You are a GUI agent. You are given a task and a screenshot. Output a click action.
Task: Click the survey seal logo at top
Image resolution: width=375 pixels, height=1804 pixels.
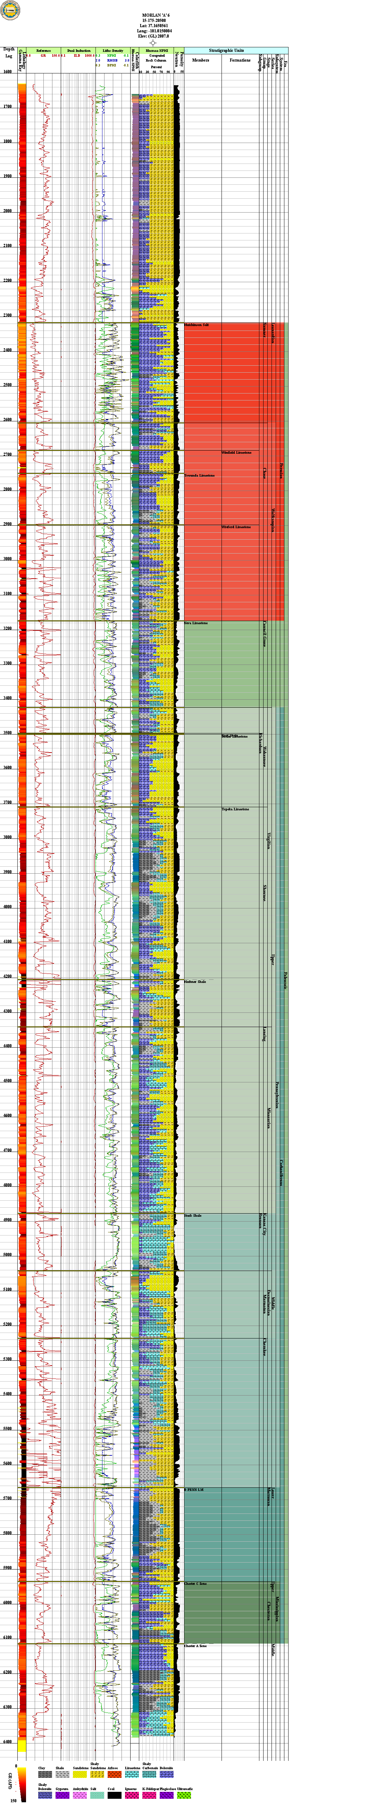tap(10, 10)
